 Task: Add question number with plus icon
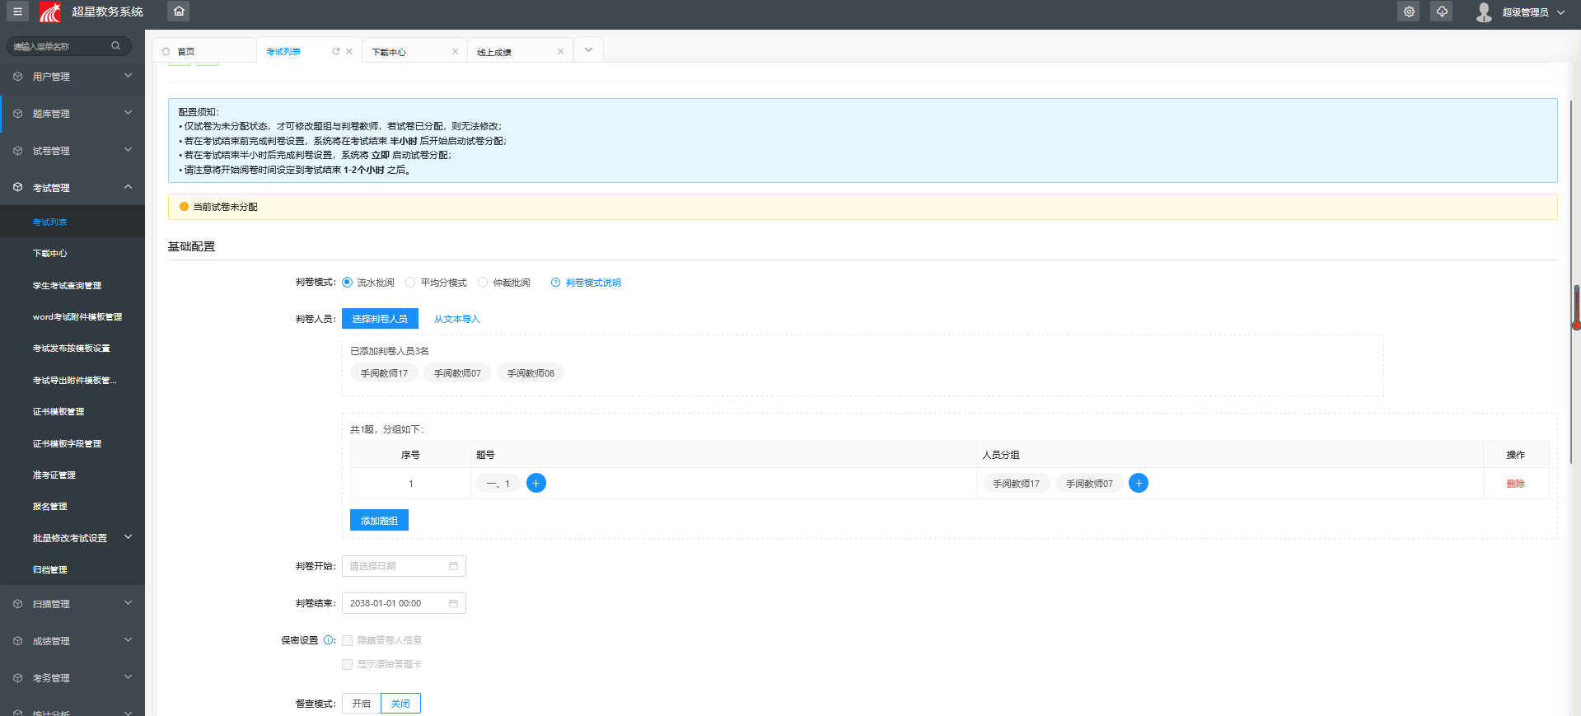[536, 484]
